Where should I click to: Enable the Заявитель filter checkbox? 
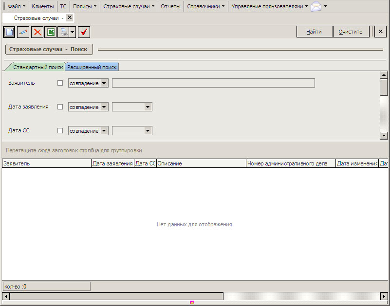tap(60, 83)
